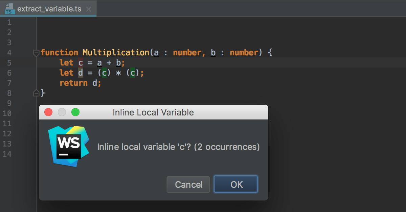Click the highlighted 'c' declaration on line 5
The image size is (406, 212).
(81, 62)
